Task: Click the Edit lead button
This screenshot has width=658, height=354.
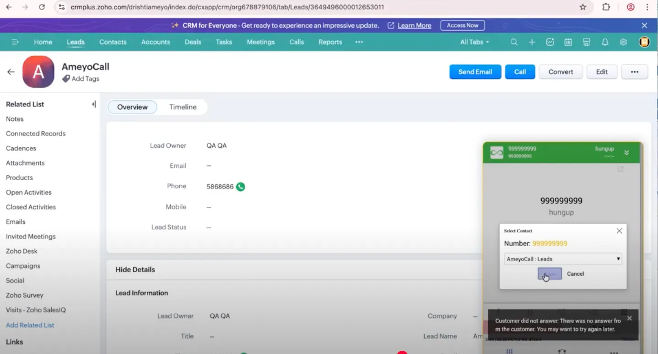Action: [602, 72]
